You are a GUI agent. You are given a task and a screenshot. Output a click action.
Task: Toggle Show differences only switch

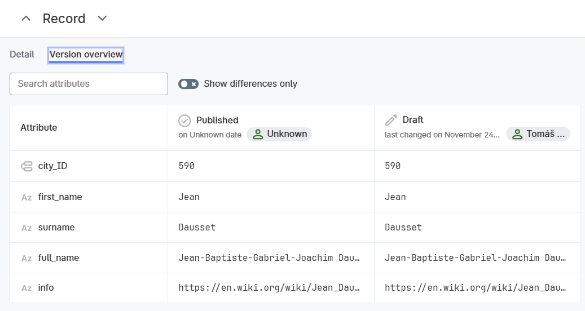(188, 84)
